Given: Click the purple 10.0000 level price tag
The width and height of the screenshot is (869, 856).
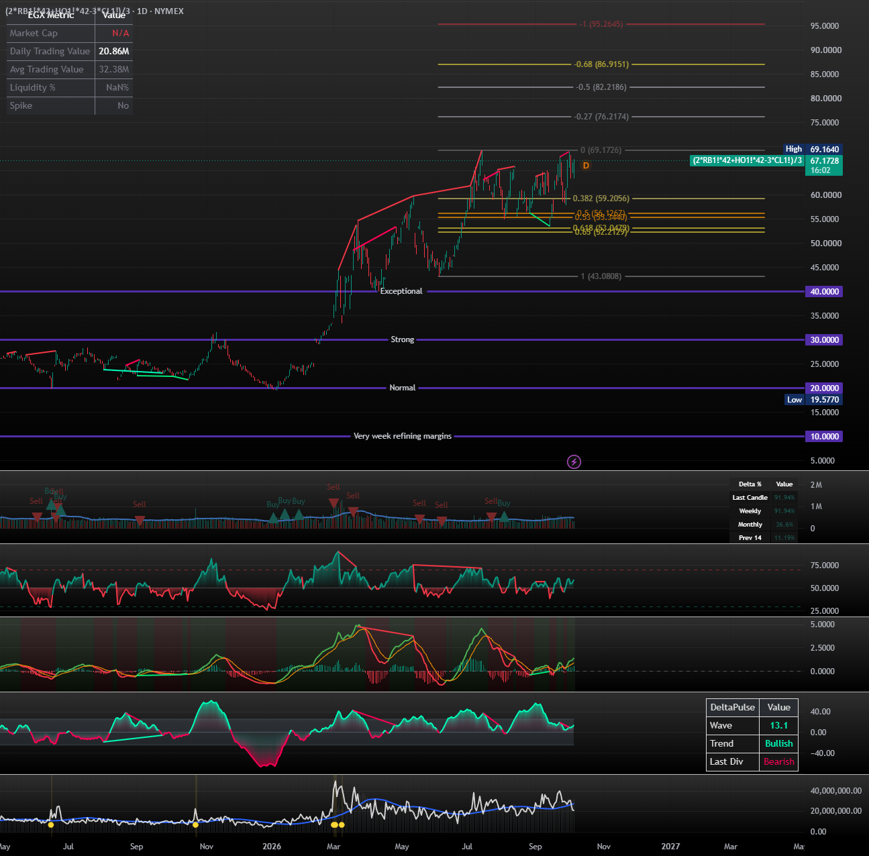Looking at the screenshot, I should click(x=824, y=437).
